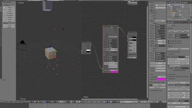Open the Global transform orientation dropdown

pyautogui.click(x=54, y=102)
